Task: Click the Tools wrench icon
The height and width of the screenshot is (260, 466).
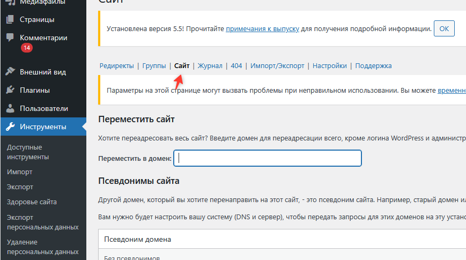Action: (10, 127)
